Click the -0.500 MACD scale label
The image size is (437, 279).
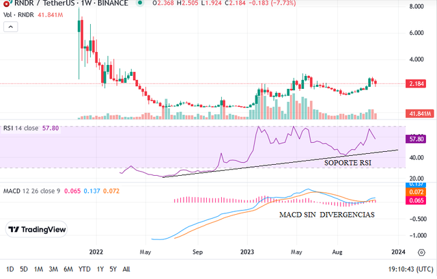(x=418, y=219)
